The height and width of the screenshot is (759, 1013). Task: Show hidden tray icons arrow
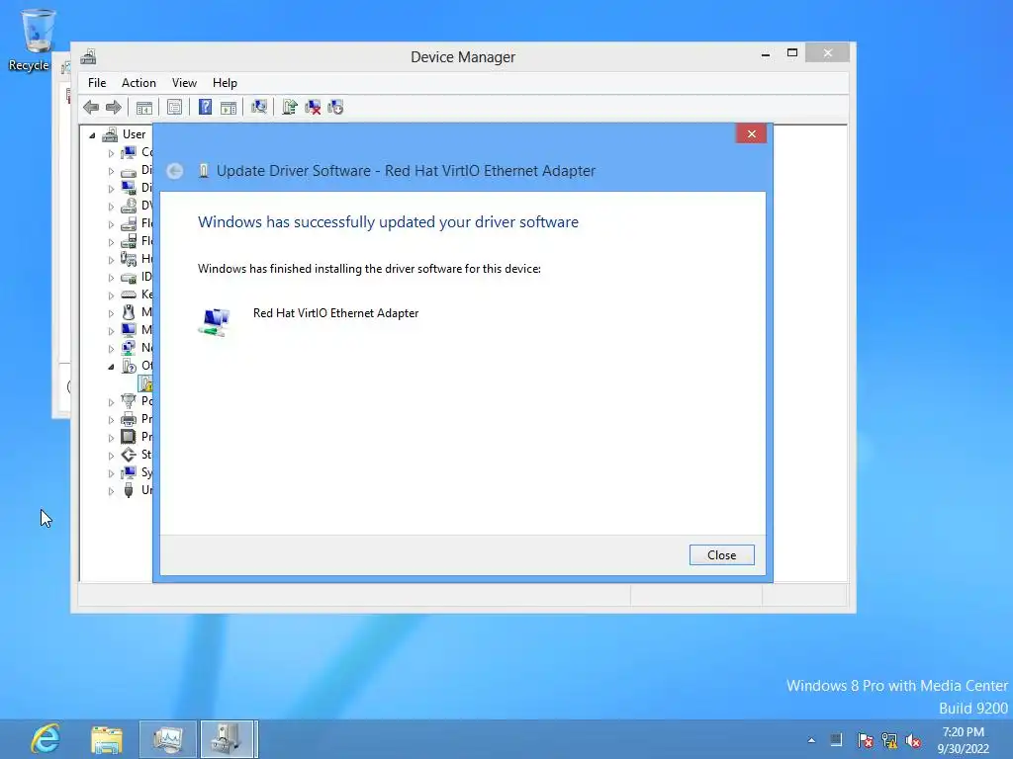[811, 740]
